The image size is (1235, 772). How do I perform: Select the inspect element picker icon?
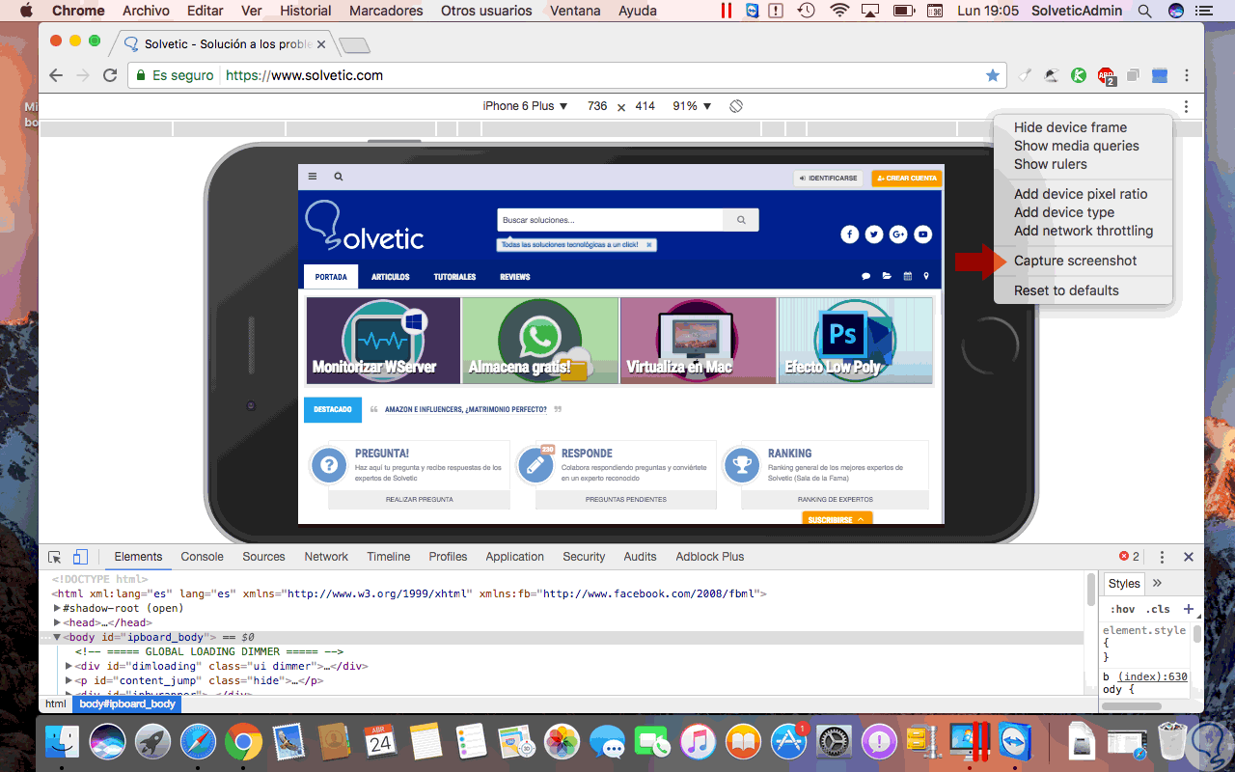click(55, 557)
